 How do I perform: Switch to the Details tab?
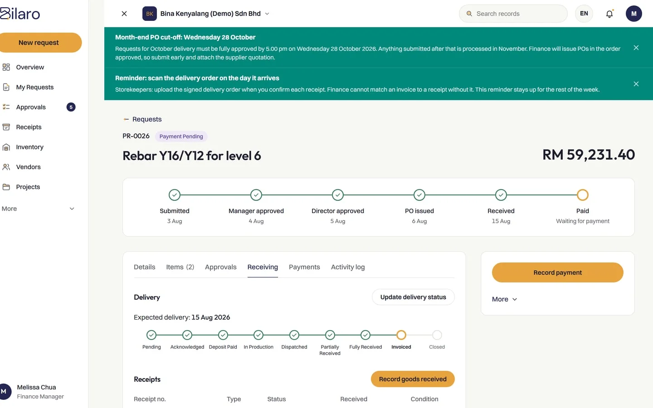click(145, 267)
